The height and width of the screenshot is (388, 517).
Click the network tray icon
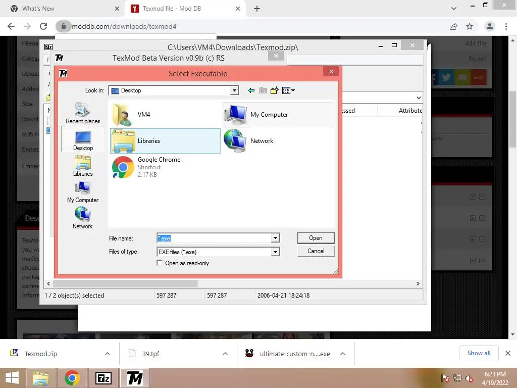pos(457,378)
